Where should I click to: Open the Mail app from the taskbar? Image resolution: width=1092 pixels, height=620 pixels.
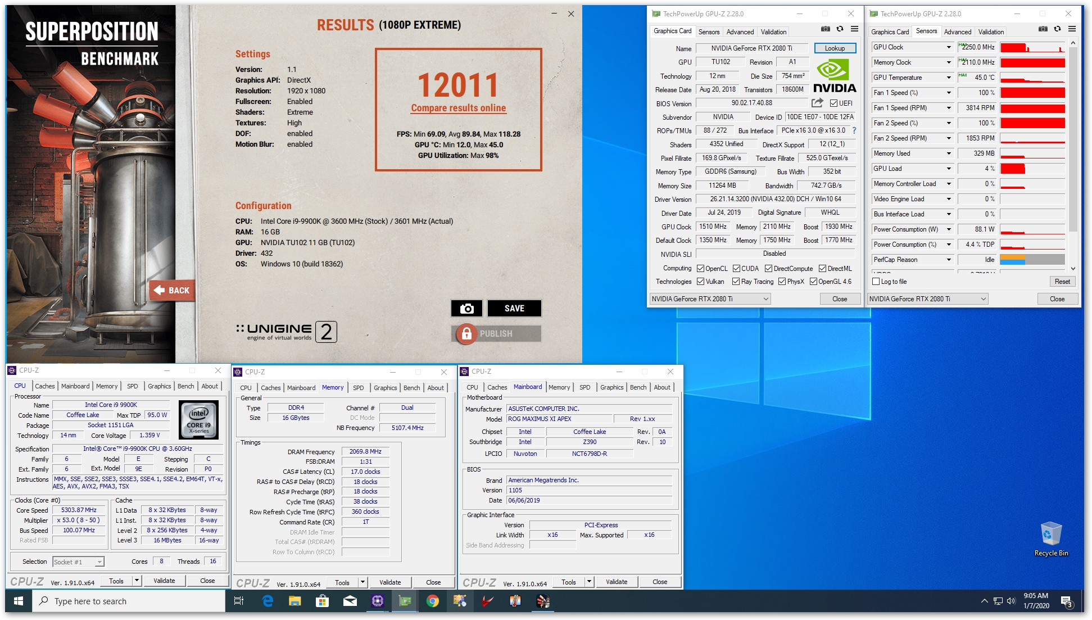click(x=350, y=601)
